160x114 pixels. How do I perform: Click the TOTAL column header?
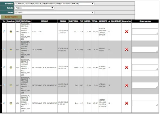(95, 21)
